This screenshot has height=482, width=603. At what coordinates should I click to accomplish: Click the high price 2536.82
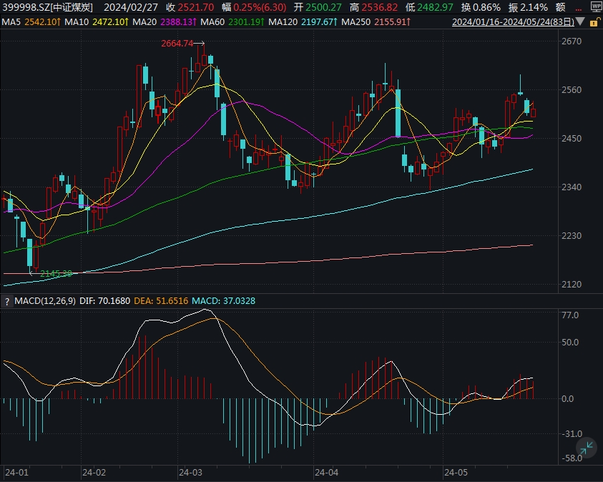(380, 7)
